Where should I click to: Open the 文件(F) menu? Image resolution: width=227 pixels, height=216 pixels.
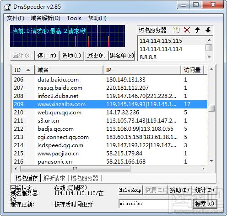coord(16,18)
